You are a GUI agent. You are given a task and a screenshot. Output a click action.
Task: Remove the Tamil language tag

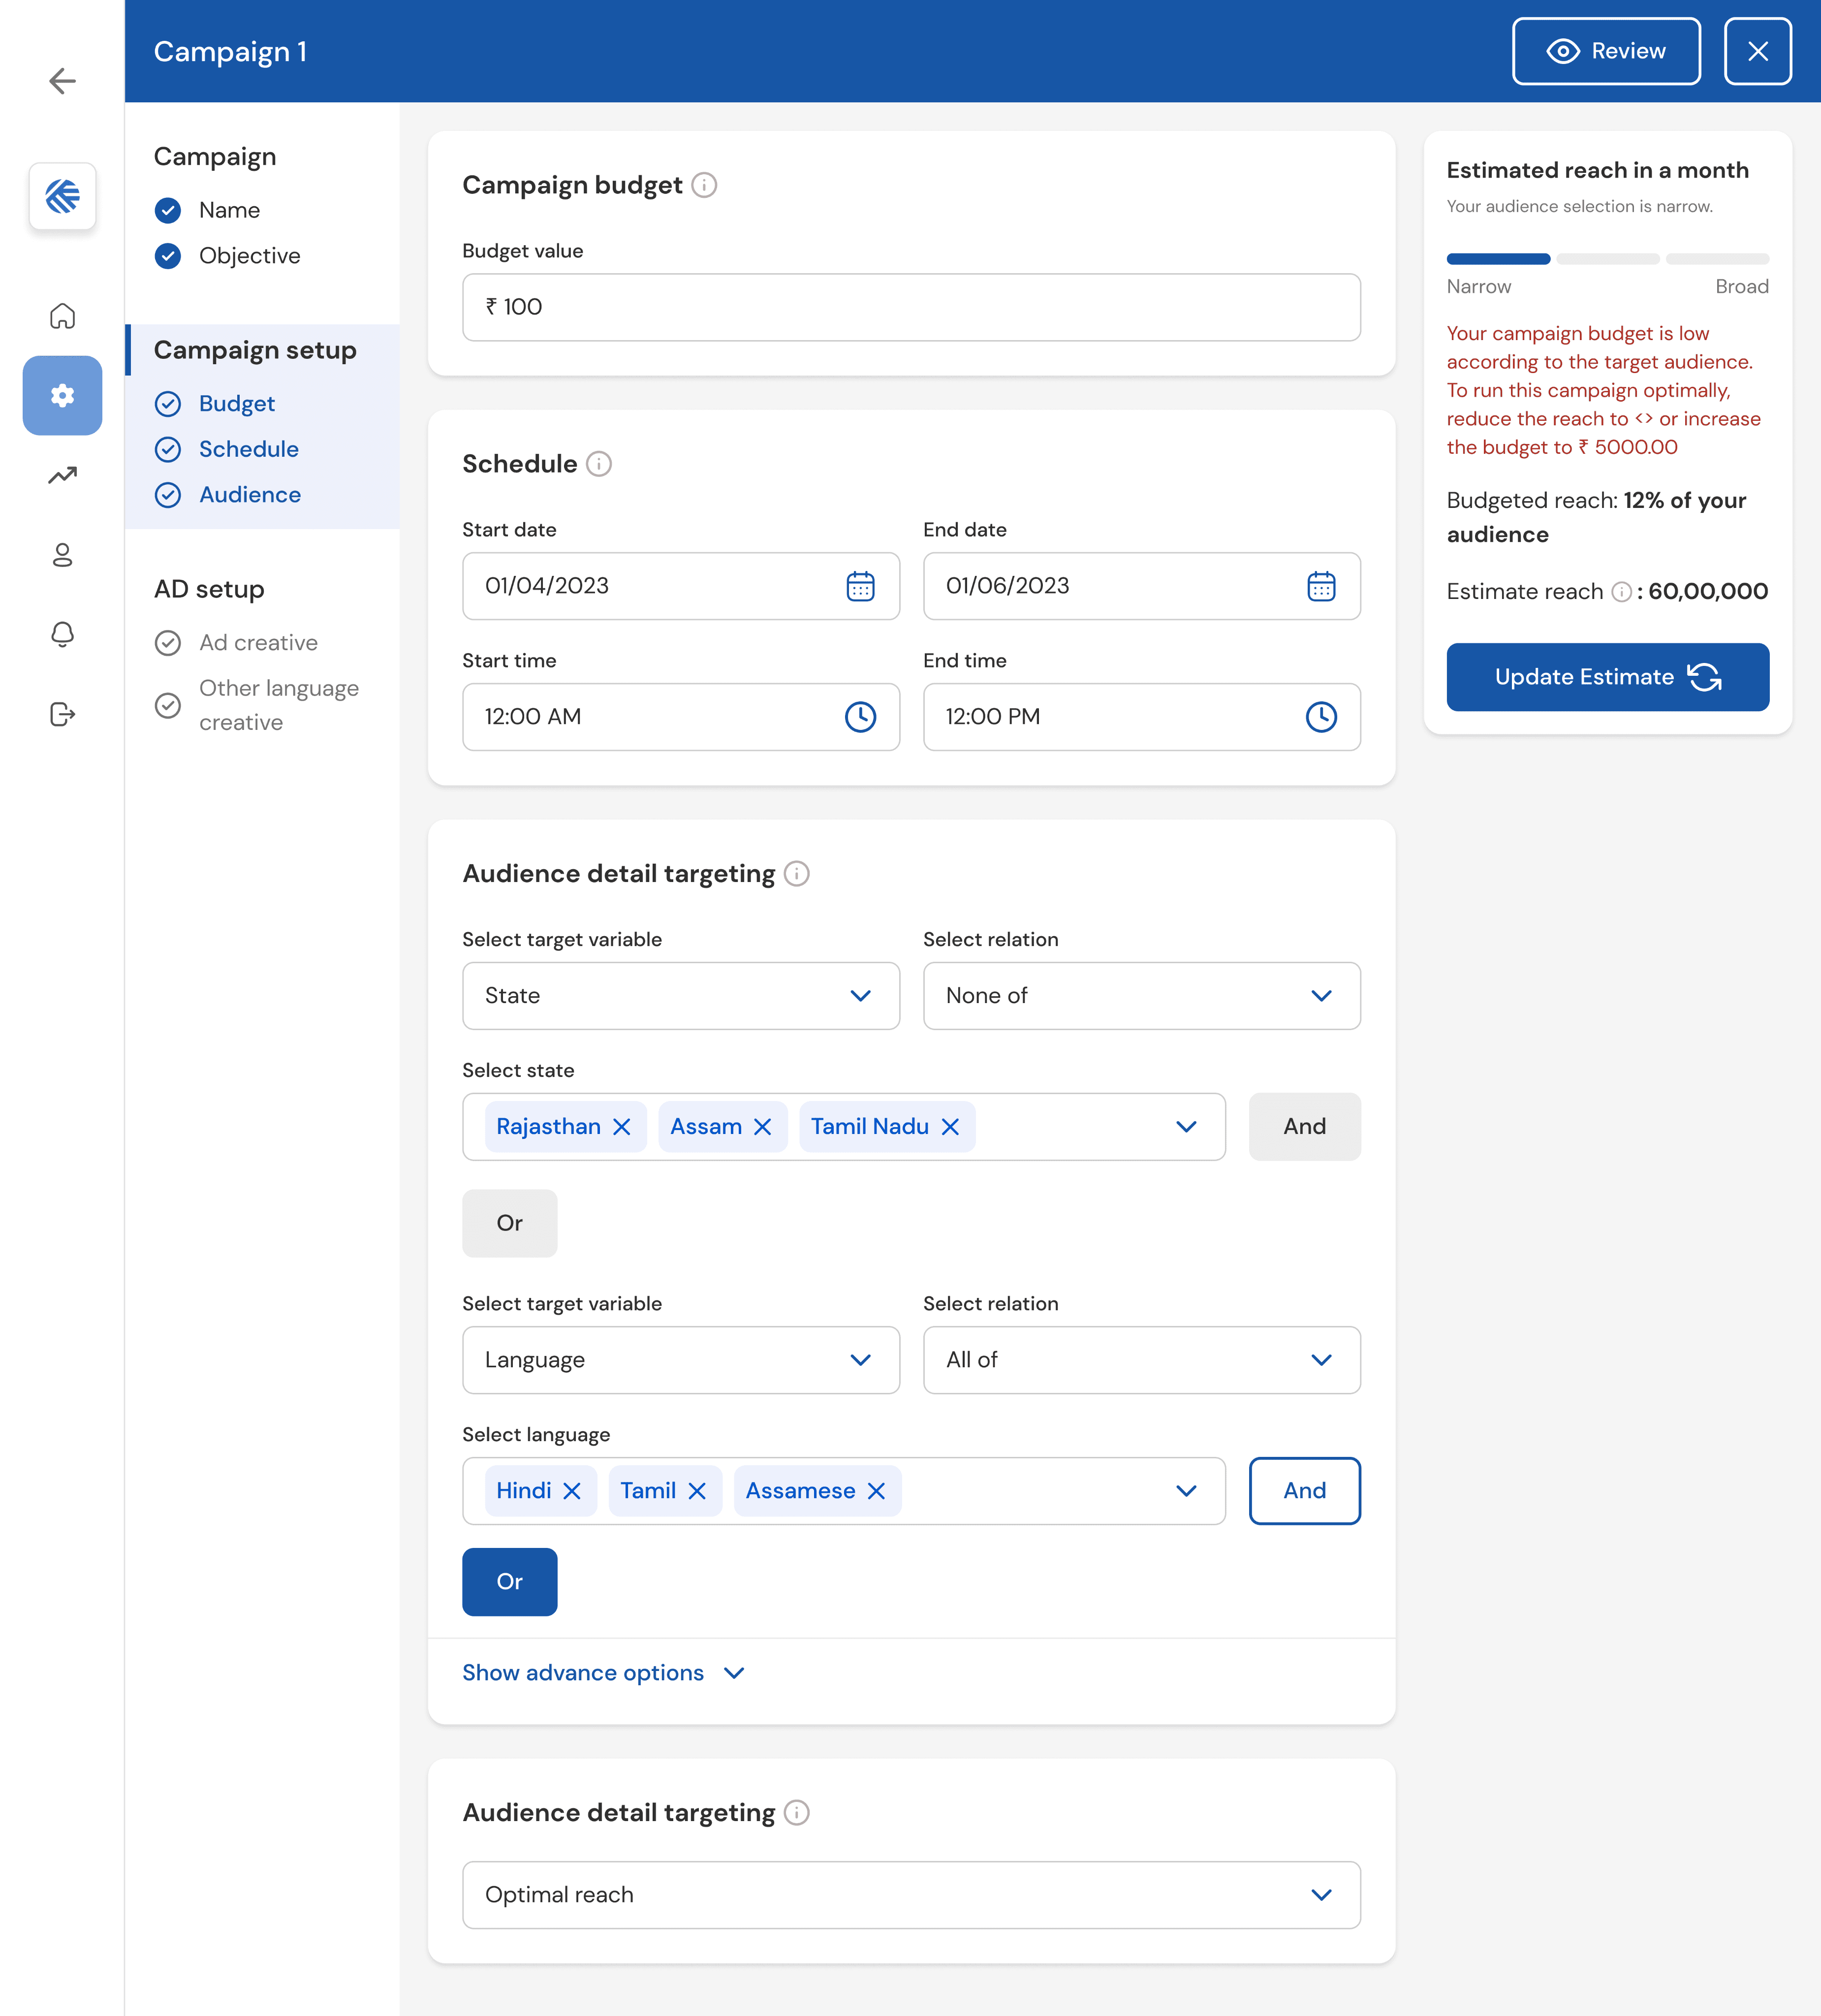point(697,1491)
